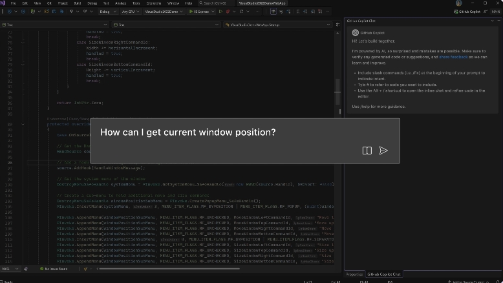The height and width of the screenshot is (283, 503).
Task: Open the 100% zoom level dropdown
Action: [x=10, y=269]
